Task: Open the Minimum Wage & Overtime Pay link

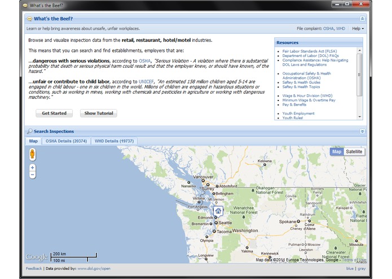Action: [309, 100]
